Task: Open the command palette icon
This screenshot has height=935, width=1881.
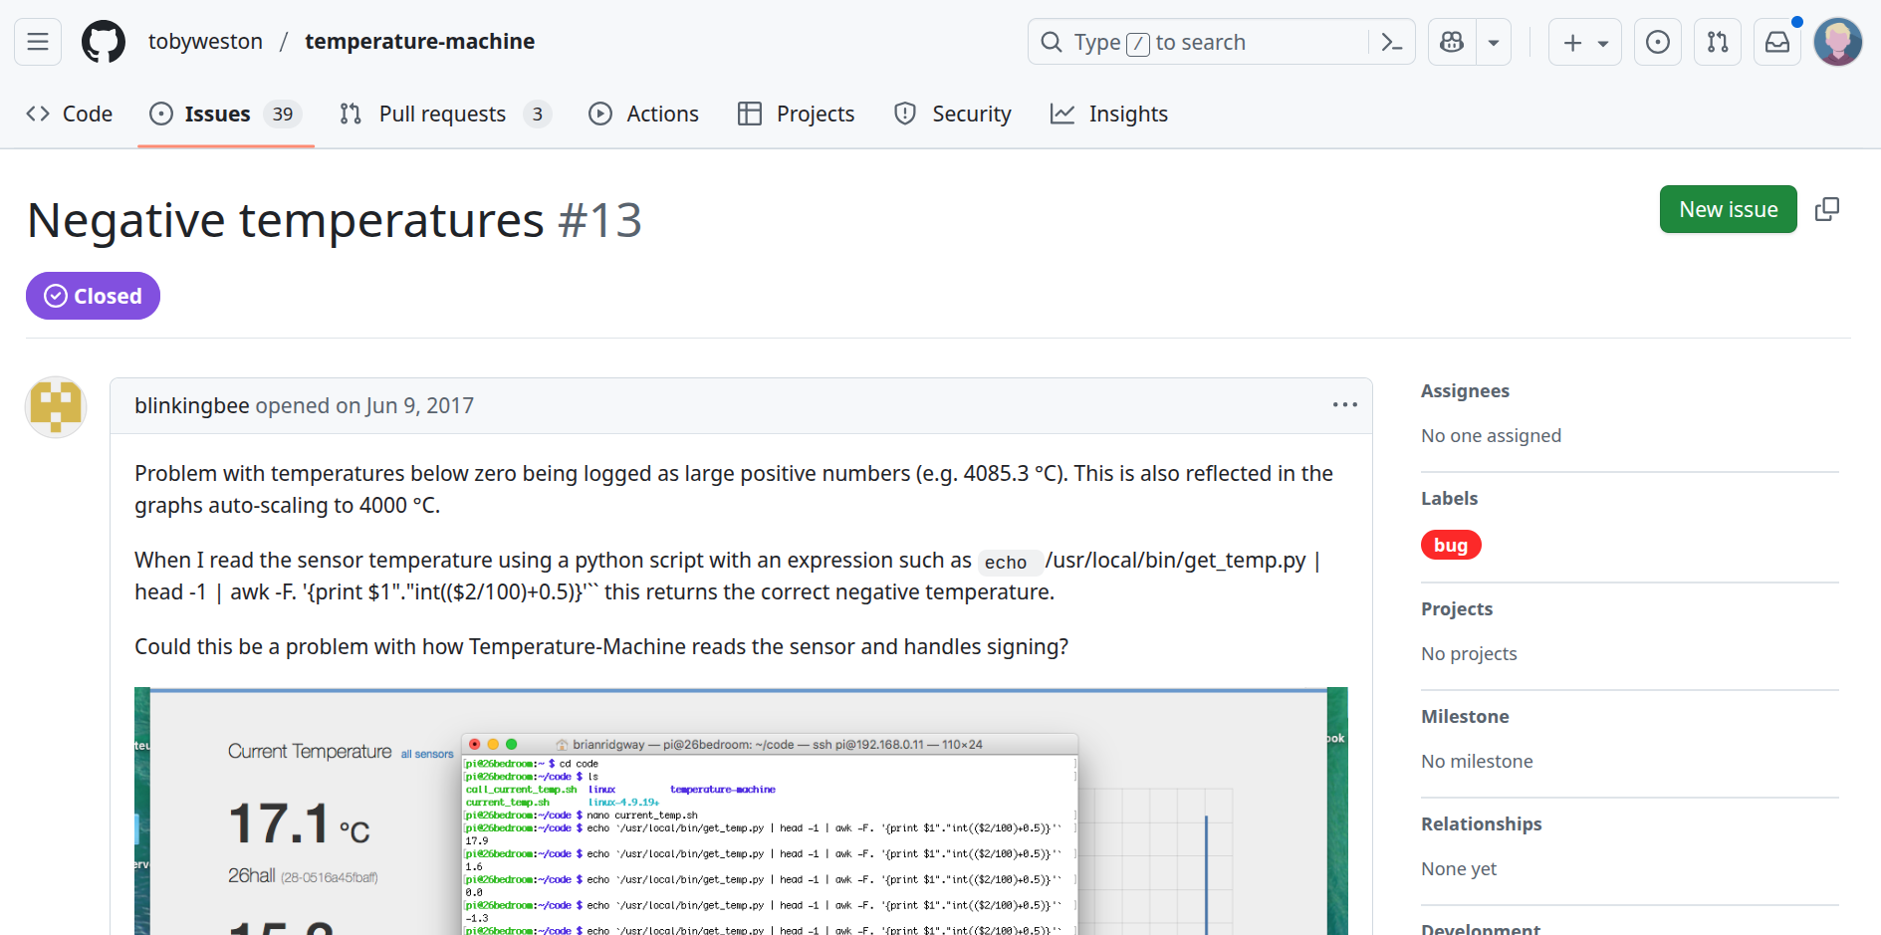Action: tap(1391, 42)
